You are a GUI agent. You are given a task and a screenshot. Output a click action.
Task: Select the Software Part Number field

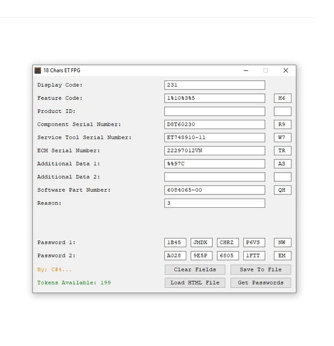[214, 190]
